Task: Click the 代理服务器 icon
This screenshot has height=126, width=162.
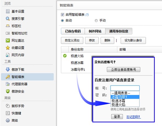Action: 8,84
